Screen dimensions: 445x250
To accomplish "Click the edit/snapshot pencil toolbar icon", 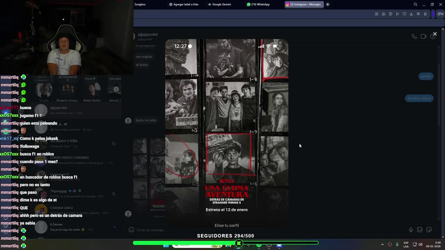I will 377,14.
